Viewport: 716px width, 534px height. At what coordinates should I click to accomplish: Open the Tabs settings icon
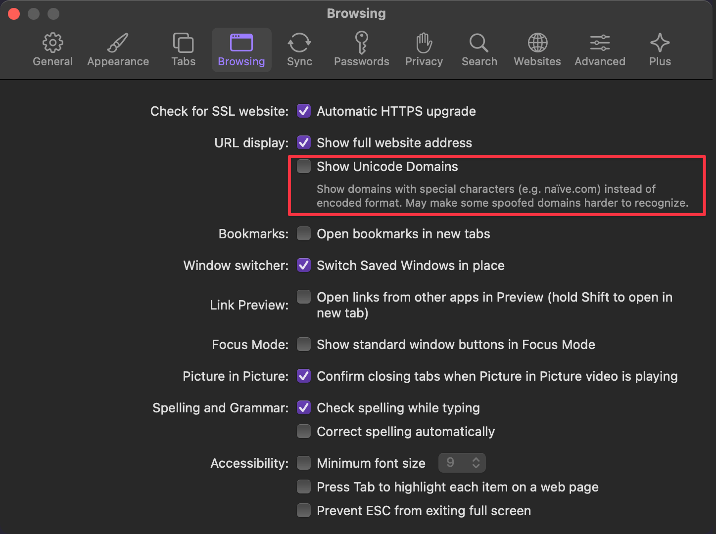tap(183, 44)
